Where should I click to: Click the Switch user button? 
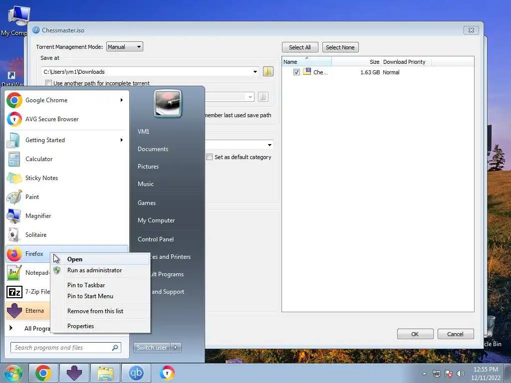point(152,348)
